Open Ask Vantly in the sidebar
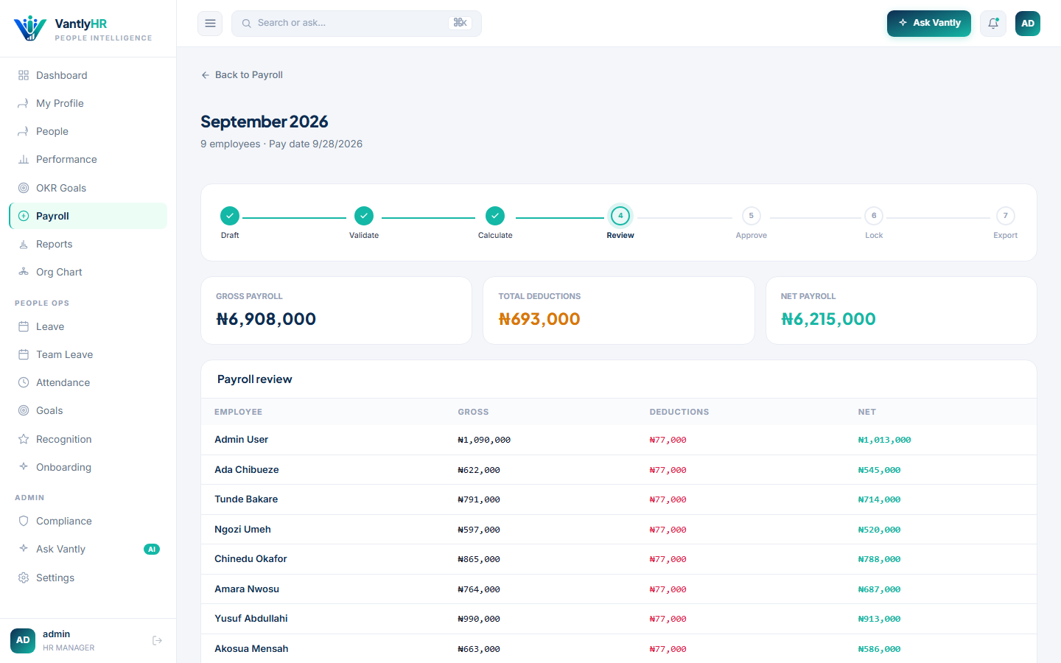 [x=88, y=549]
